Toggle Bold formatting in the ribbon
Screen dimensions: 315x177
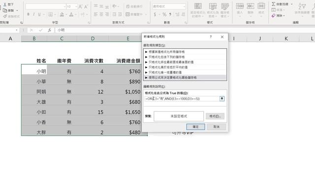[29, 14]
